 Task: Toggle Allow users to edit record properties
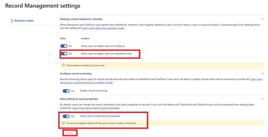click(x=66, y=116)
